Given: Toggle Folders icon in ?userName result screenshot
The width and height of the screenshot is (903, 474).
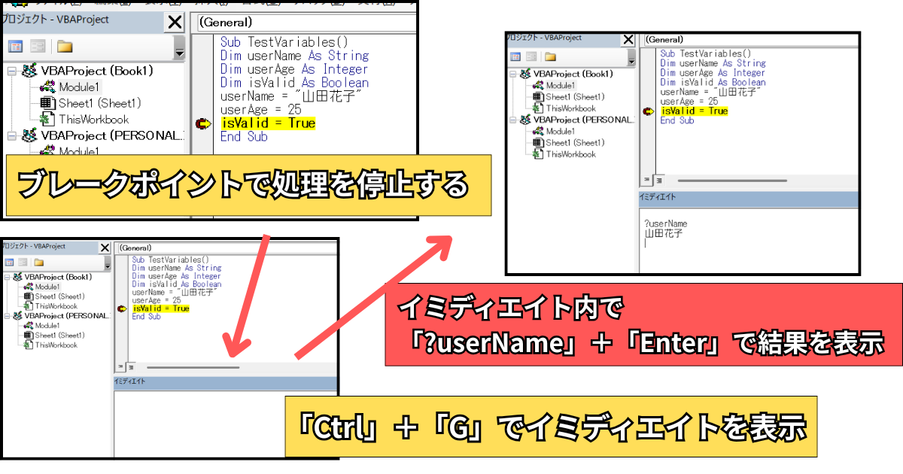Looking at the screenshot, I should tap(550, 56).
